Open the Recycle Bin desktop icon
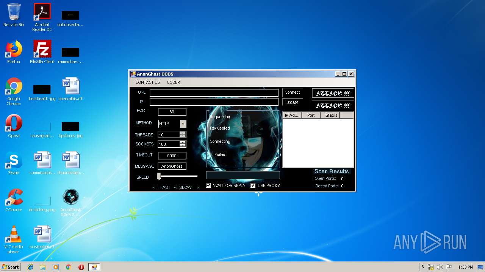485x272 pixels. pyautogui.click(x=14, y=15)
